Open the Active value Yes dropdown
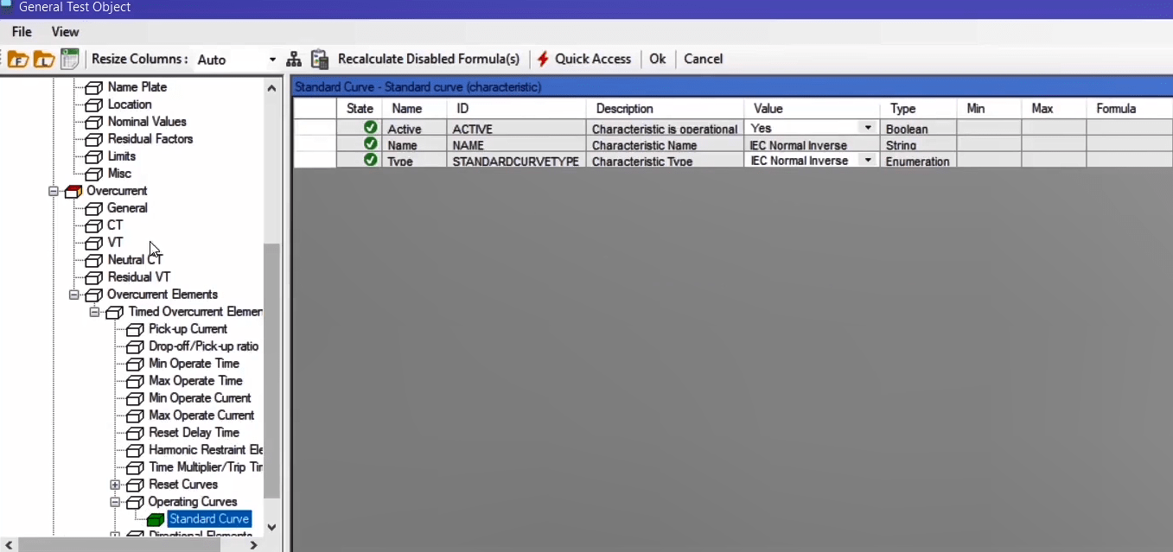The width and height of the screenshot is (1173, 552). pyautogui.click(x=868, y=128)
